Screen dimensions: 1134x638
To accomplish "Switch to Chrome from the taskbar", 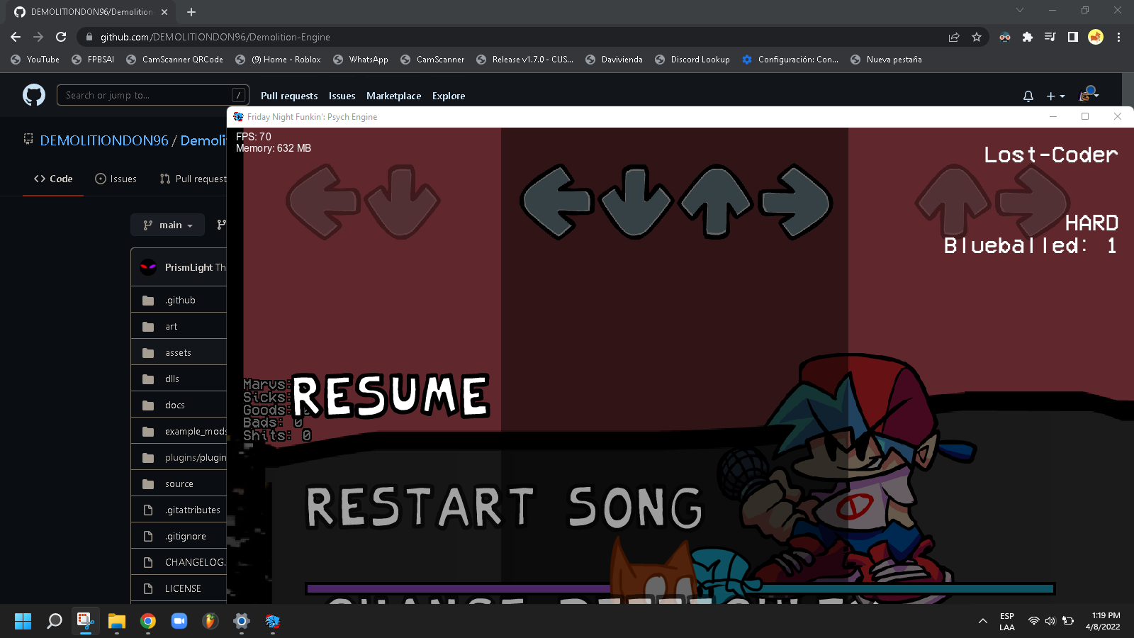I will point(148,621).
